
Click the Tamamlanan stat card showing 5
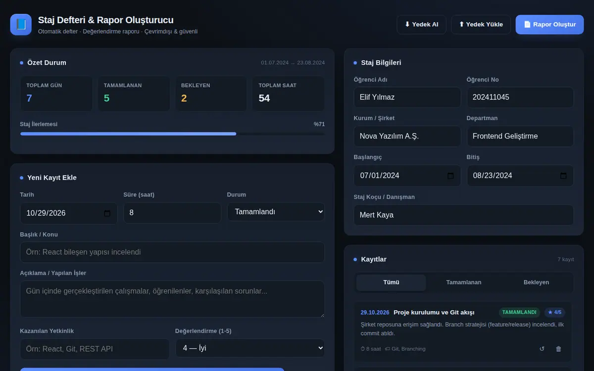pos(134,93)
